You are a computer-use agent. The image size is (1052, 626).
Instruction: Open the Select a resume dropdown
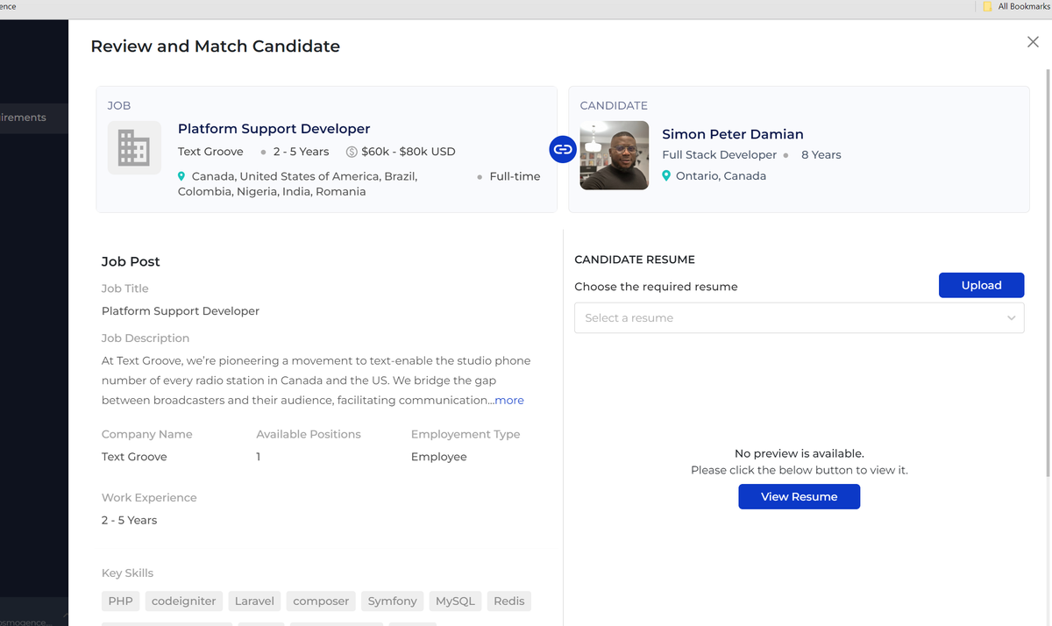pos(789,318)
